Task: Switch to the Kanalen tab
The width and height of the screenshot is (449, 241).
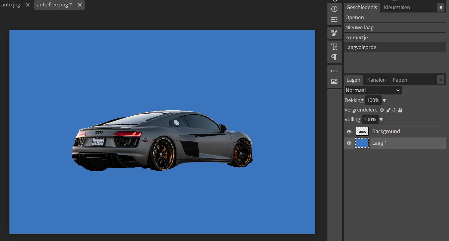Action: point(376,80)
